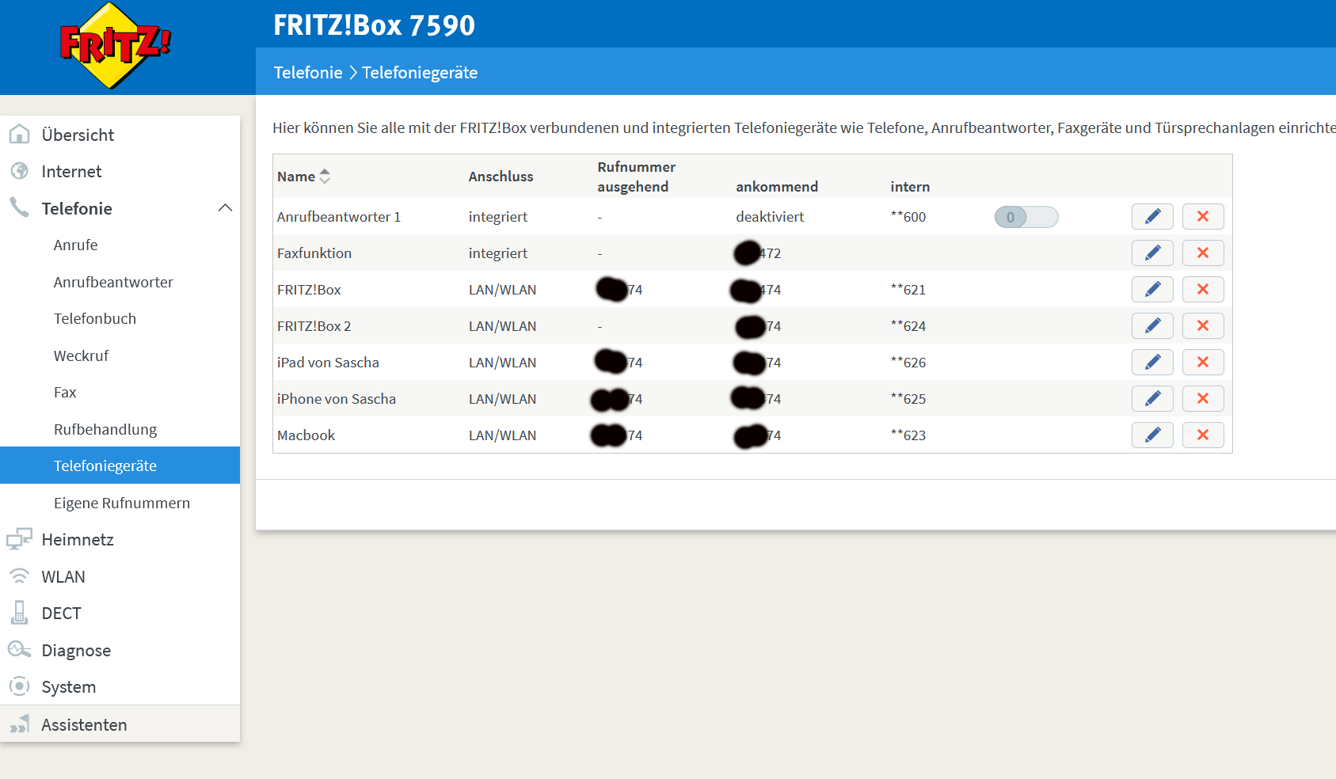Edit the FRITZ!Box 2 device
The height and width of the screenshot is (779, 1336).
[1152, 326]
